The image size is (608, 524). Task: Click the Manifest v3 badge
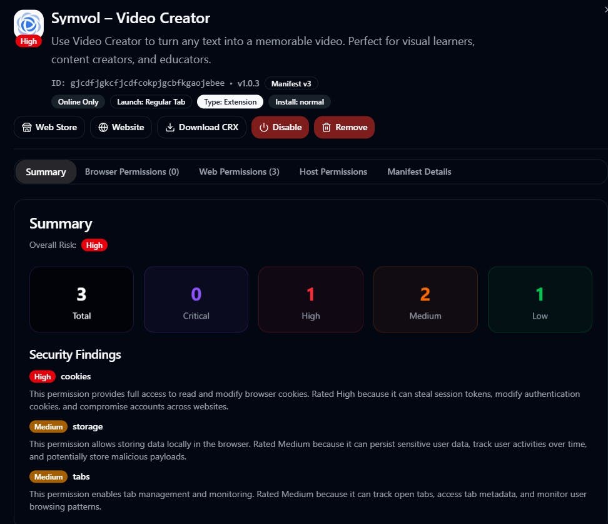291,83
